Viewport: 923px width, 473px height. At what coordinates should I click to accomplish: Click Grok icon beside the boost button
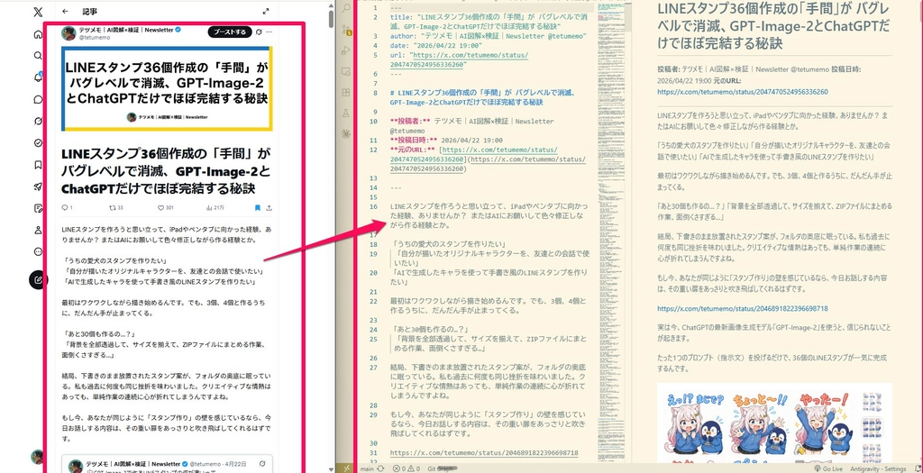pyautogui.click(x=259, y=32)
